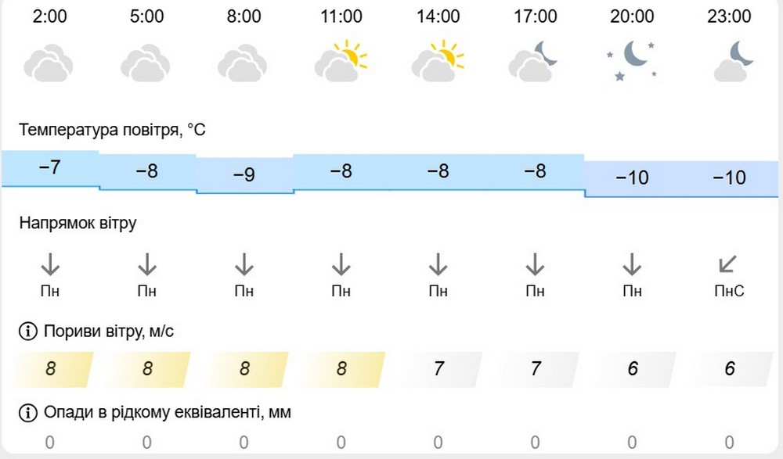Select the sun-behind-cloud icon for 14:00

438,61
